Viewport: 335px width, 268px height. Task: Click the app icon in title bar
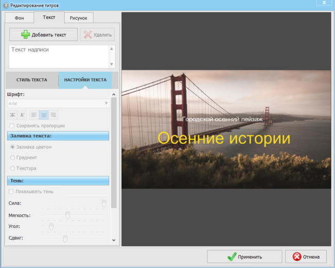click(x=5, y=5)
